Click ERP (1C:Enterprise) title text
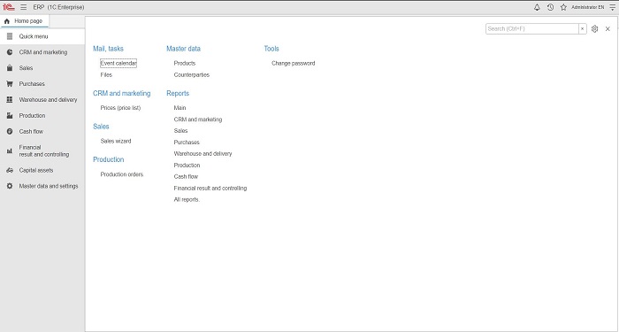The width and height of the screenshot is (619, 332). pyautogui.click(x=59, y=7)
